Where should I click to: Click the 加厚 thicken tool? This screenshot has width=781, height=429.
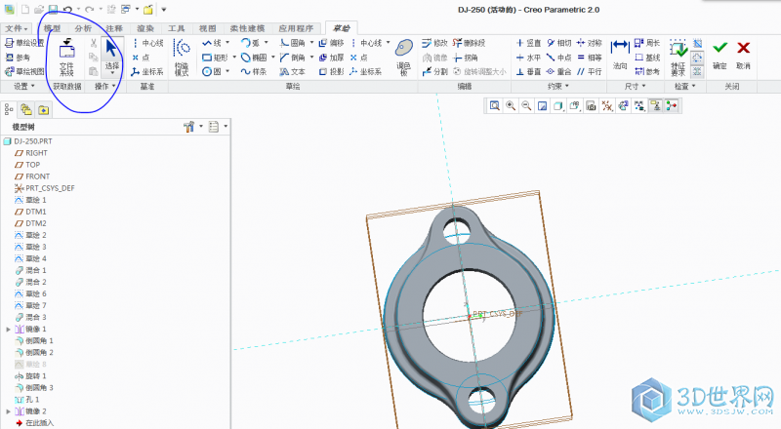331,58
